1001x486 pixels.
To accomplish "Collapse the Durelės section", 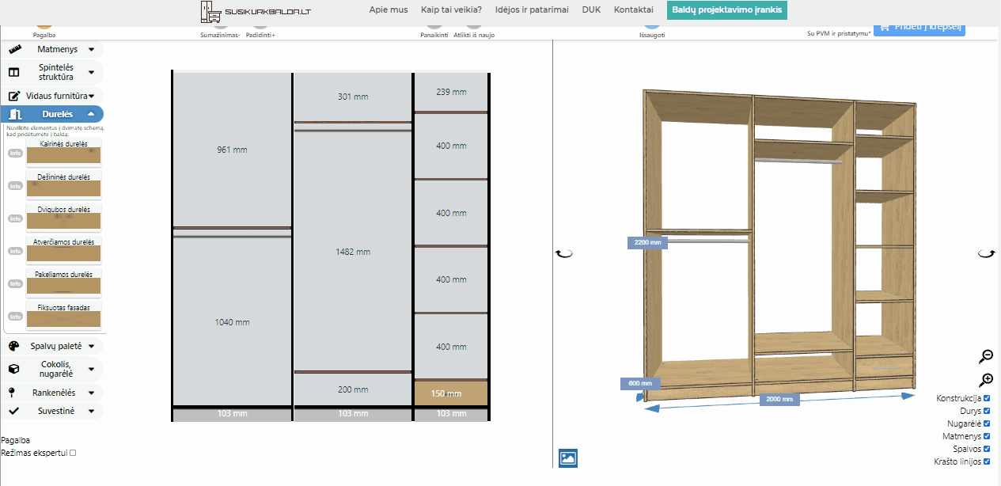I will pyautogui.click(x=52, y=114).
